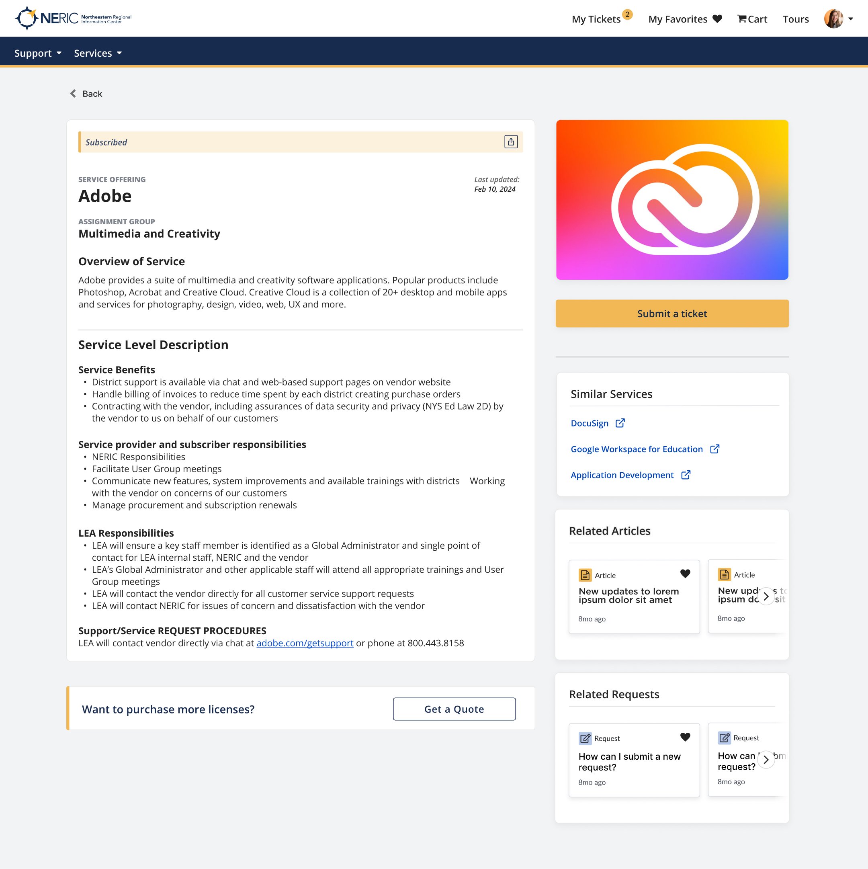Open adobe.com/getsupport link
Screen dimensions: 868x869
305,643
